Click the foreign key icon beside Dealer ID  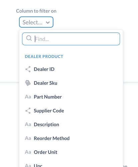(28, 69)
